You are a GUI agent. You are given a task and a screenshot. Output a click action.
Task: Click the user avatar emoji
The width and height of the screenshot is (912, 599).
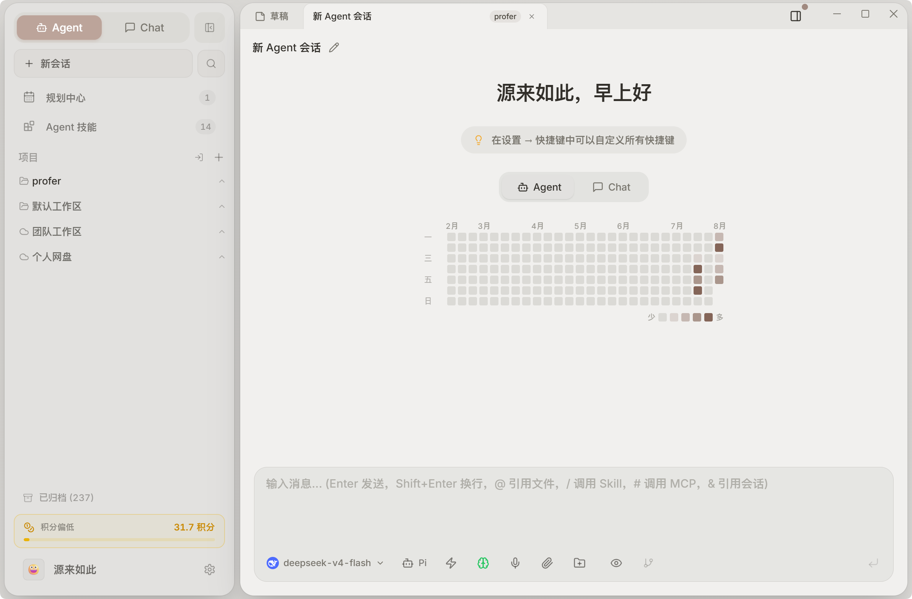click(x=33, y=570)
